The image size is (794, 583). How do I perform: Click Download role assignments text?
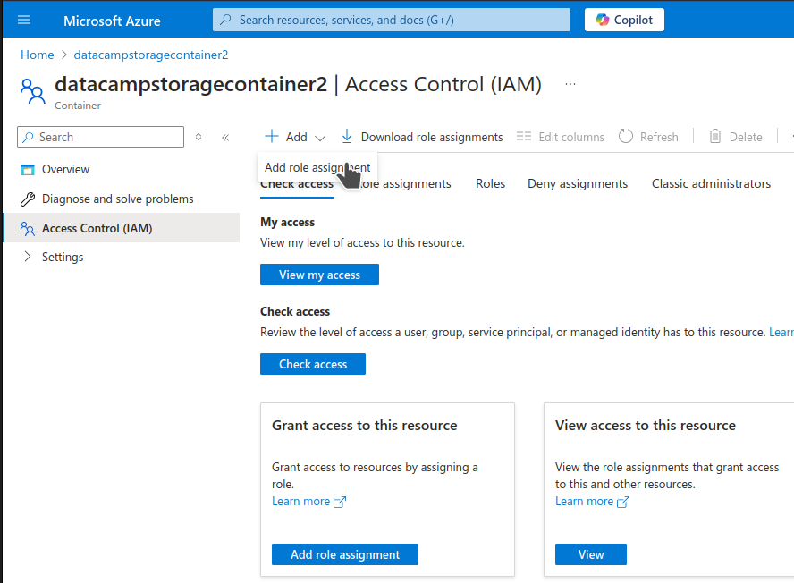tap(432, 138)
